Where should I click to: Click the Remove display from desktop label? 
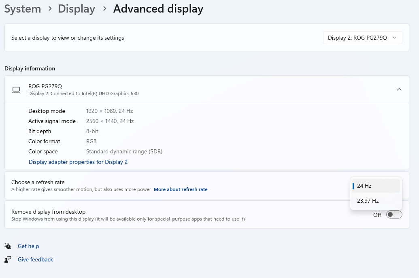[x=48, y=212]
